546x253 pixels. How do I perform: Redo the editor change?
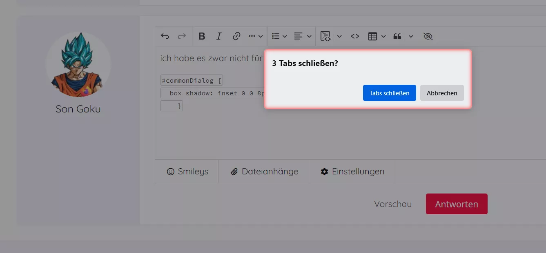(x=182, y=36)
